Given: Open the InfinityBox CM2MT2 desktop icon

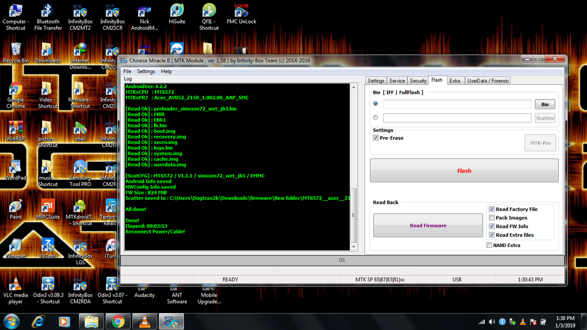Looking at the screenshot, I should 80,17.
